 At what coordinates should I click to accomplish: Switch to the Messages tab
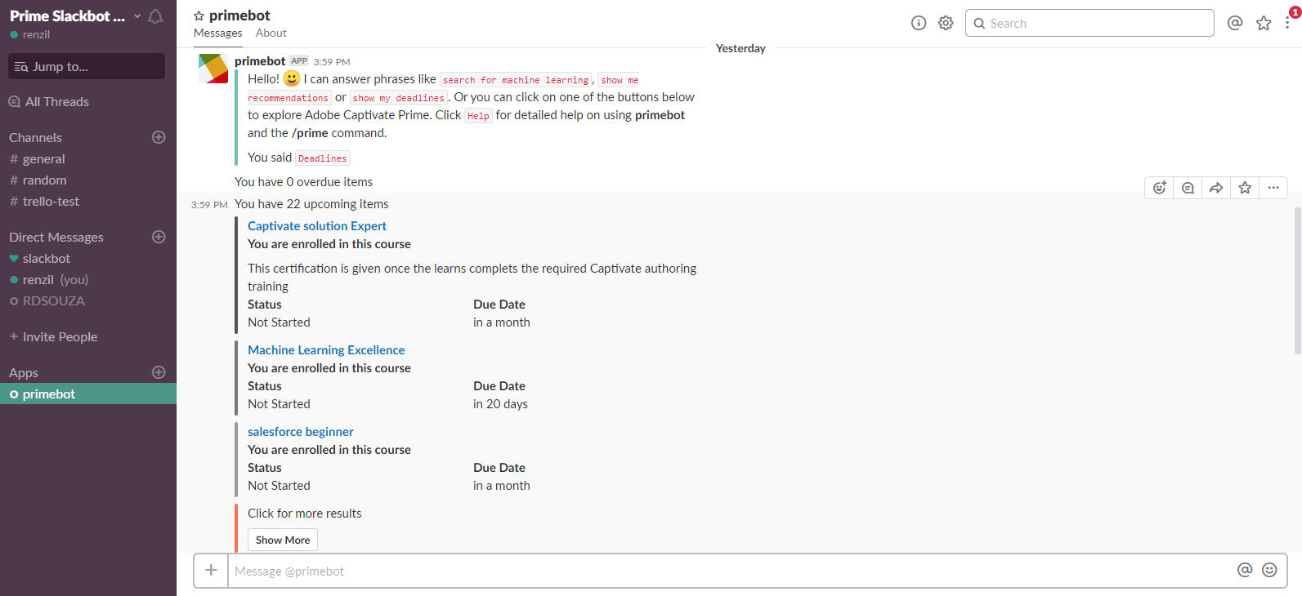[x=218, y=33]
